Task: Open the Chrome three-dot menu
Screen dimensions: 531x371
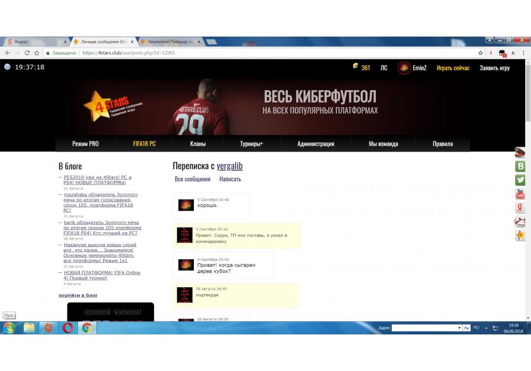Action: (523, 52)
